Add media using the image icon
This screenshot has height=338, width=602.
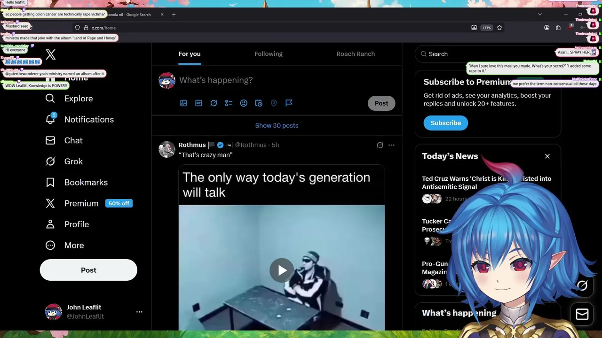coord(183,103)
